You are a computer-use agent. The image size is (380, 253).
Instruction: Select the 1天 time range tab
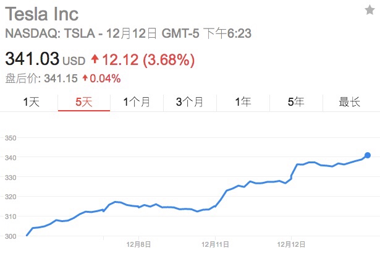(x=31, y=103)
